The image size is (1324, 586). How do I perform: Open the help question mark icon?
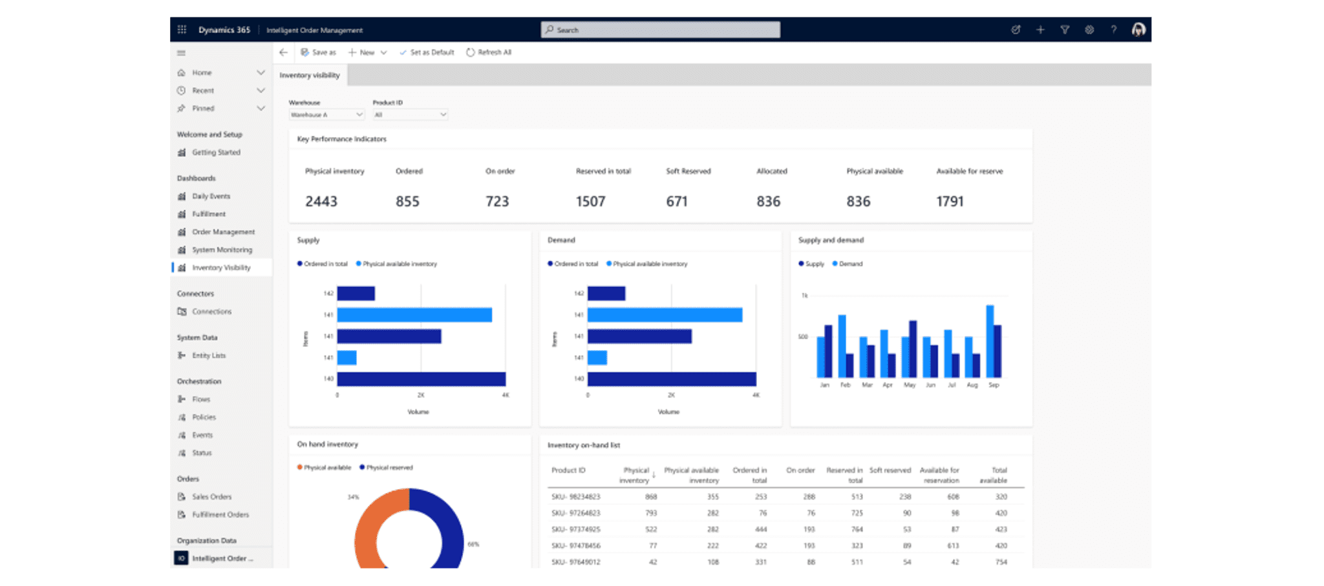tap(1113, 30)
